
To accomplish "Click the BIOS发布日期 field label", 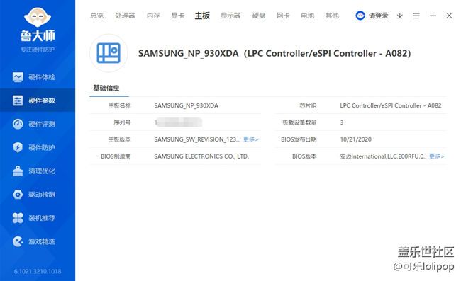I will pos(299,139).
